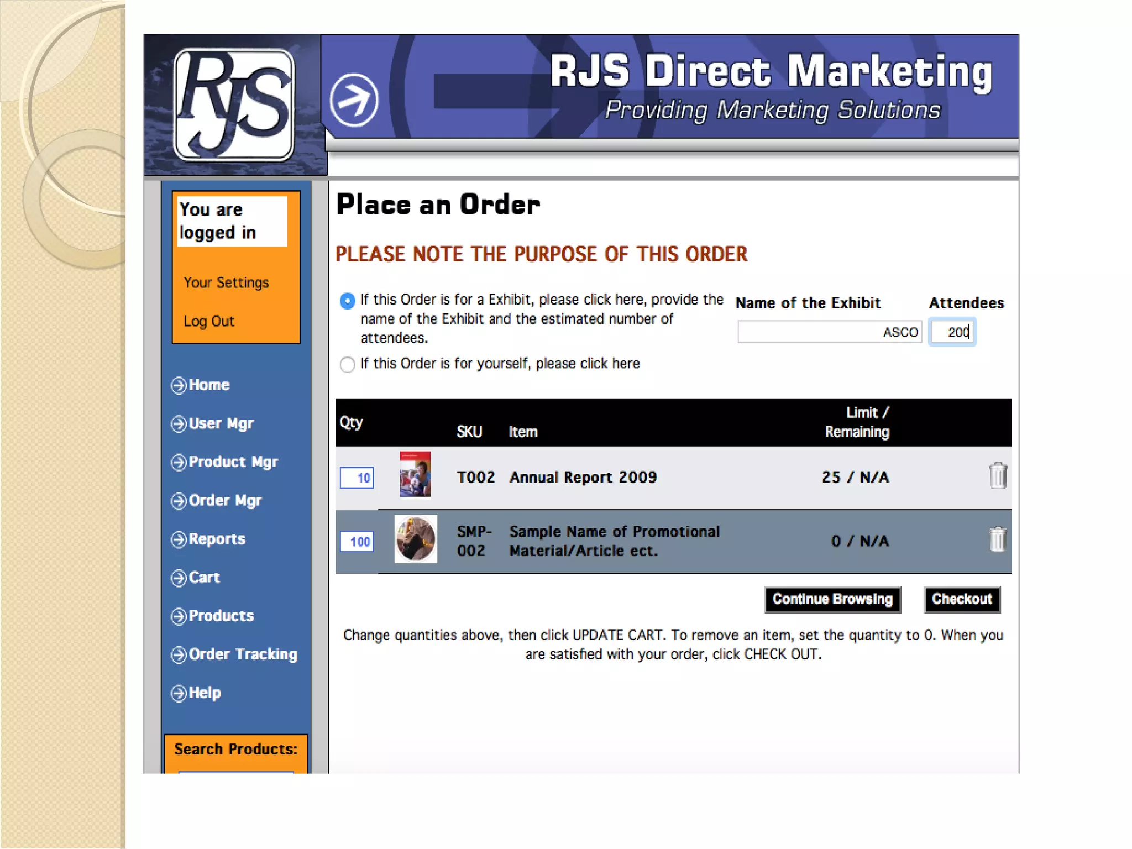Open the Your Settings link
The image size is (1132, 849).
(226, 282)
